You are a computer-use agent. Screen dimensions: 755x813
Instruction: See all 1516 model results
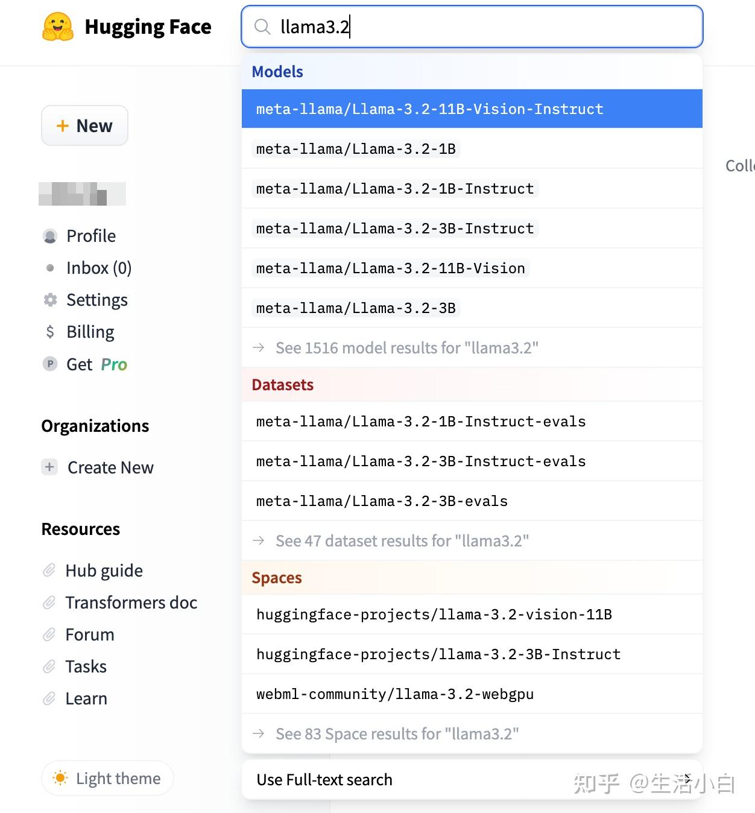click(406, 347)
